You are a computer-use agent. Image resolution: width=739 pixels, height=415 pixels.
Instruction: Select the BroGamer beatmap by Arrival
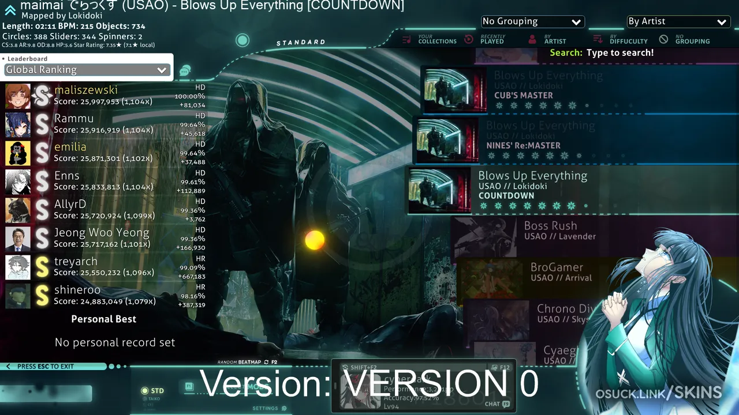click(598, 278)
